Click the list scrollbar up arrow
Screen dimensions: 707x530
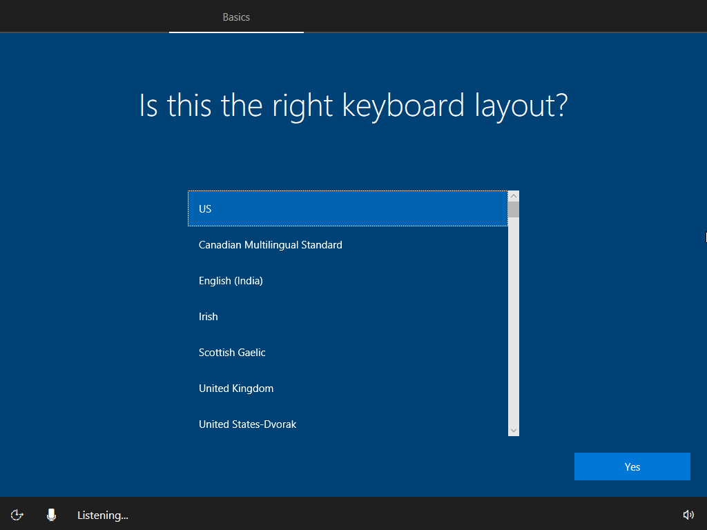coord(514,196)
